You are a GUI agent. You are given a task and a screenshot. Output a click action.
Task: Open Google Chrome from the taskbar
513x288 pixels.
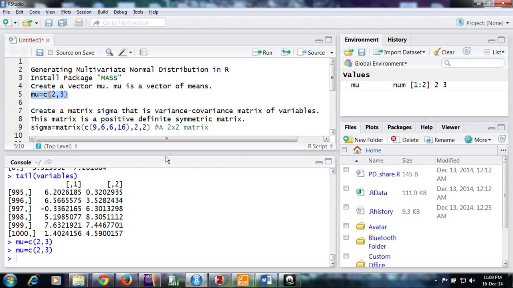click(x=103, y=280)
